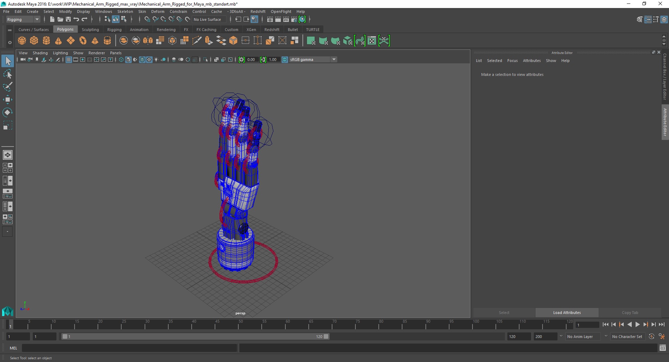The height and width of the screenshot is (362, 669).
Task: Go to start of playback range
Action: 605,324
